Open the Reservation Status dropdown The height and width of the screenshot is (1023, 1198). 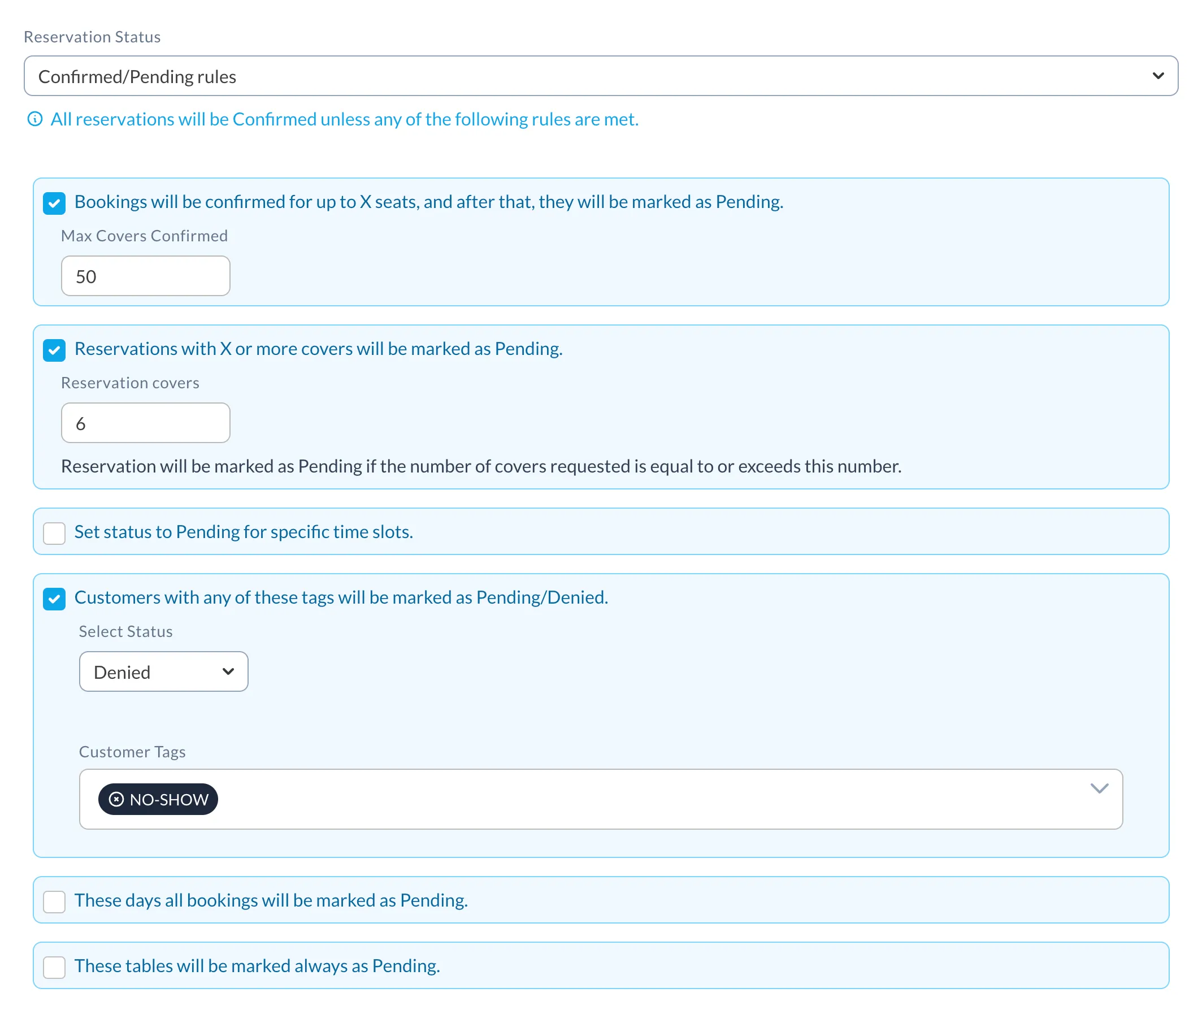601,76
